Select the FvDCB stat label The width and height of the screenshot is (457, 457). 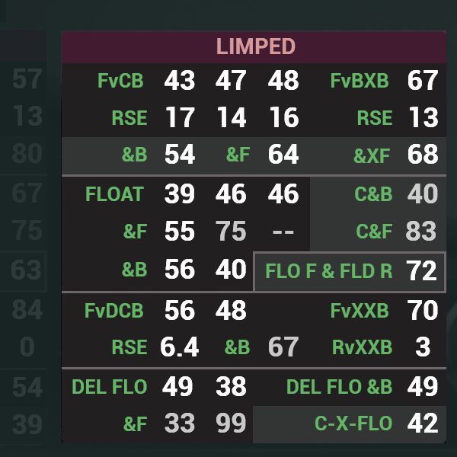pyautogui.click(x=114, y=311)
